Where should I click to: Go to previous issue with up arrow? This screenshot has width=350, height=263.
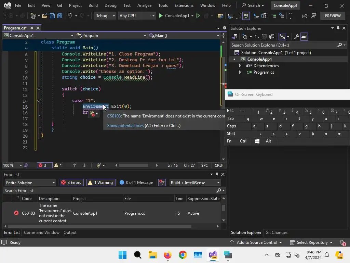(x=75, y=165)
